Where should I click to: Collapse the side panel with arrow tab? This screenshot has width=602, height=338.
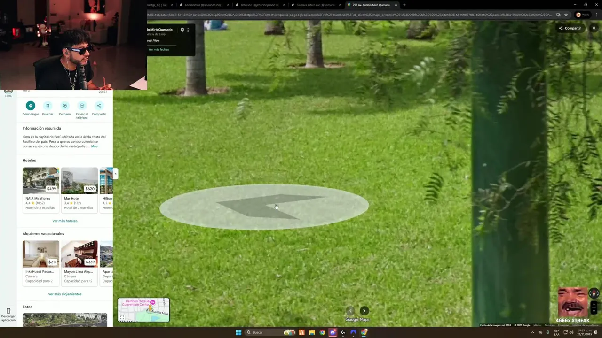pos(115,174)
